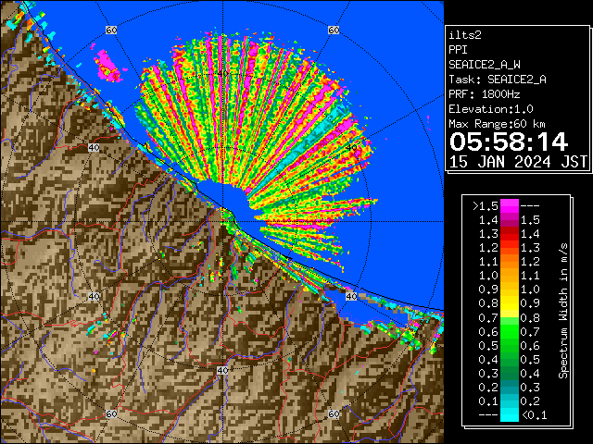Click the 40 range label due south of radar
The height and width of the screenshot is (444, 593).
222,370
